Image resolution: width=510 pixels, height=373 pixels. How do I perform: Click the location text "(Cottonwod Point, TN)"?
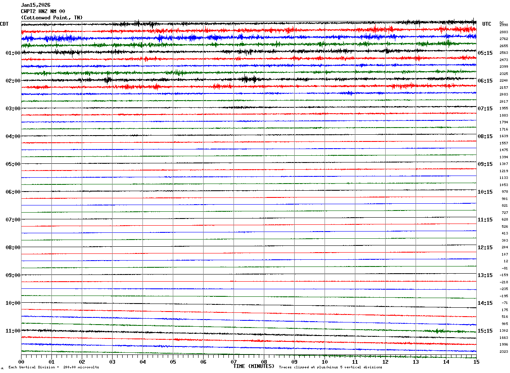(52, 18)
